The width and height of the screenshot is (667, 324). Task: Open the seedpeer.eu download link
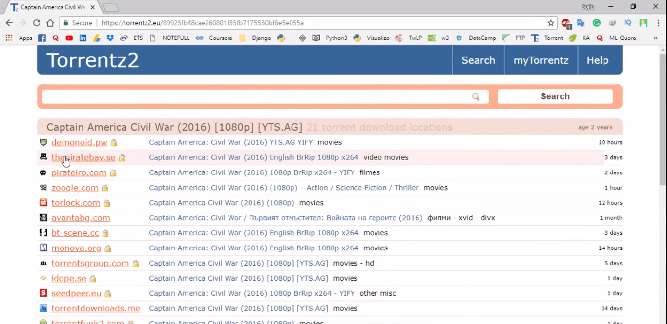click(76, 293)
